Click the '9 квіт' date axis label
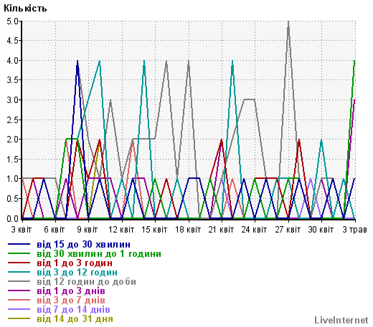This screenshot has height=327, width=373. click(88, 230)
